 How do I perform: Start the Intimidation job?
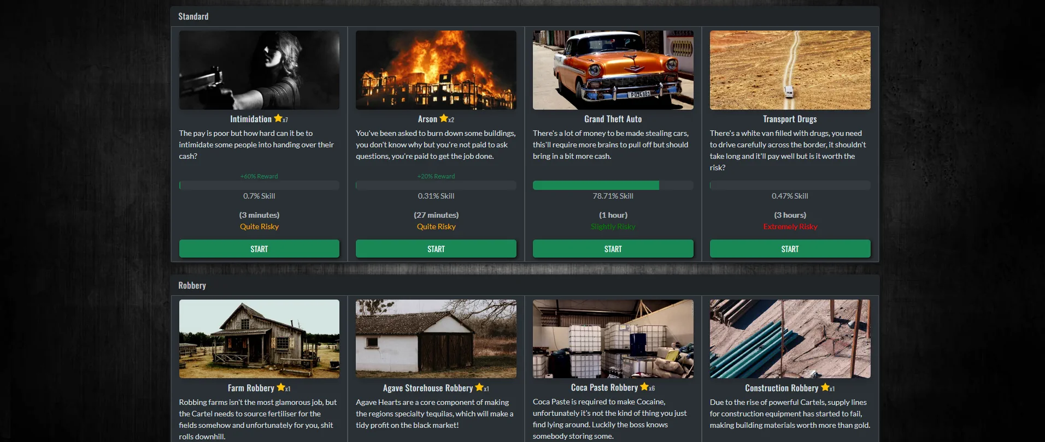point(259,249)
